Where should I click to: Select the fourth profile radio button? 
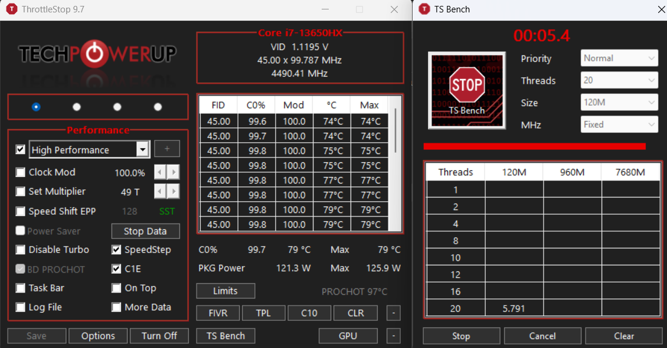click(158, 107)
